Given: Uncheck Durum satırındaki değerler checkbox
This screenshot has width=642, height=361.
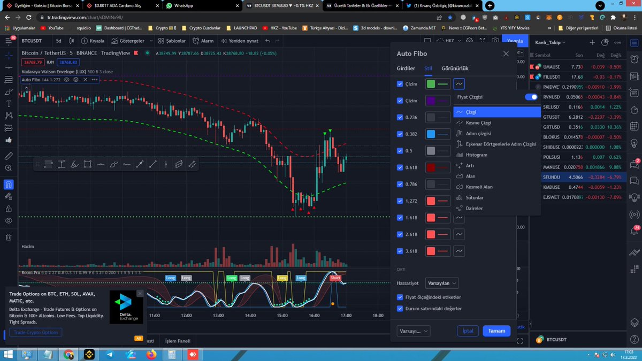Looking at the screenshot, I should pyautogui.click(x=400, y=308).
